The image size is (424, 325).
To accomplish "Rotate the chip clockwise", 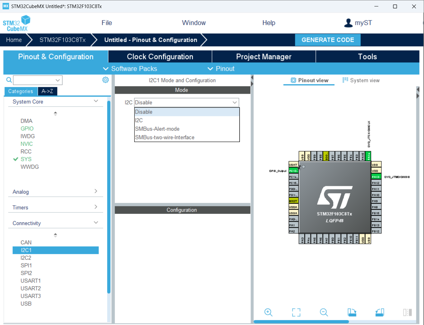I will 352,312.
